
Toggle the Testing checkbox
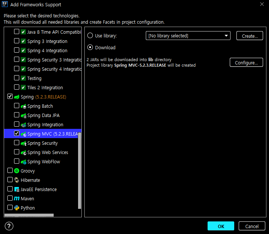point(17,78)
